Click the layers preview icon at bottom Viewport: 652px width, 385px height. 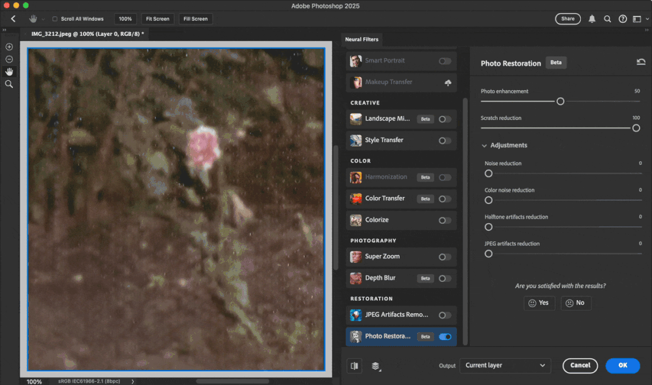[x=375, y=366]
